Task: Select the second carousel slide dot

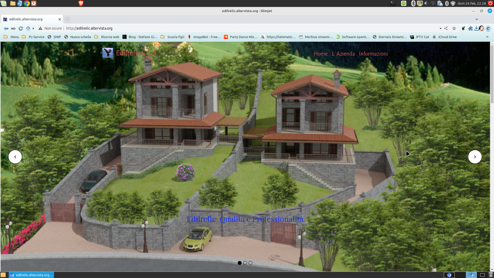Action: click(245, 263)
